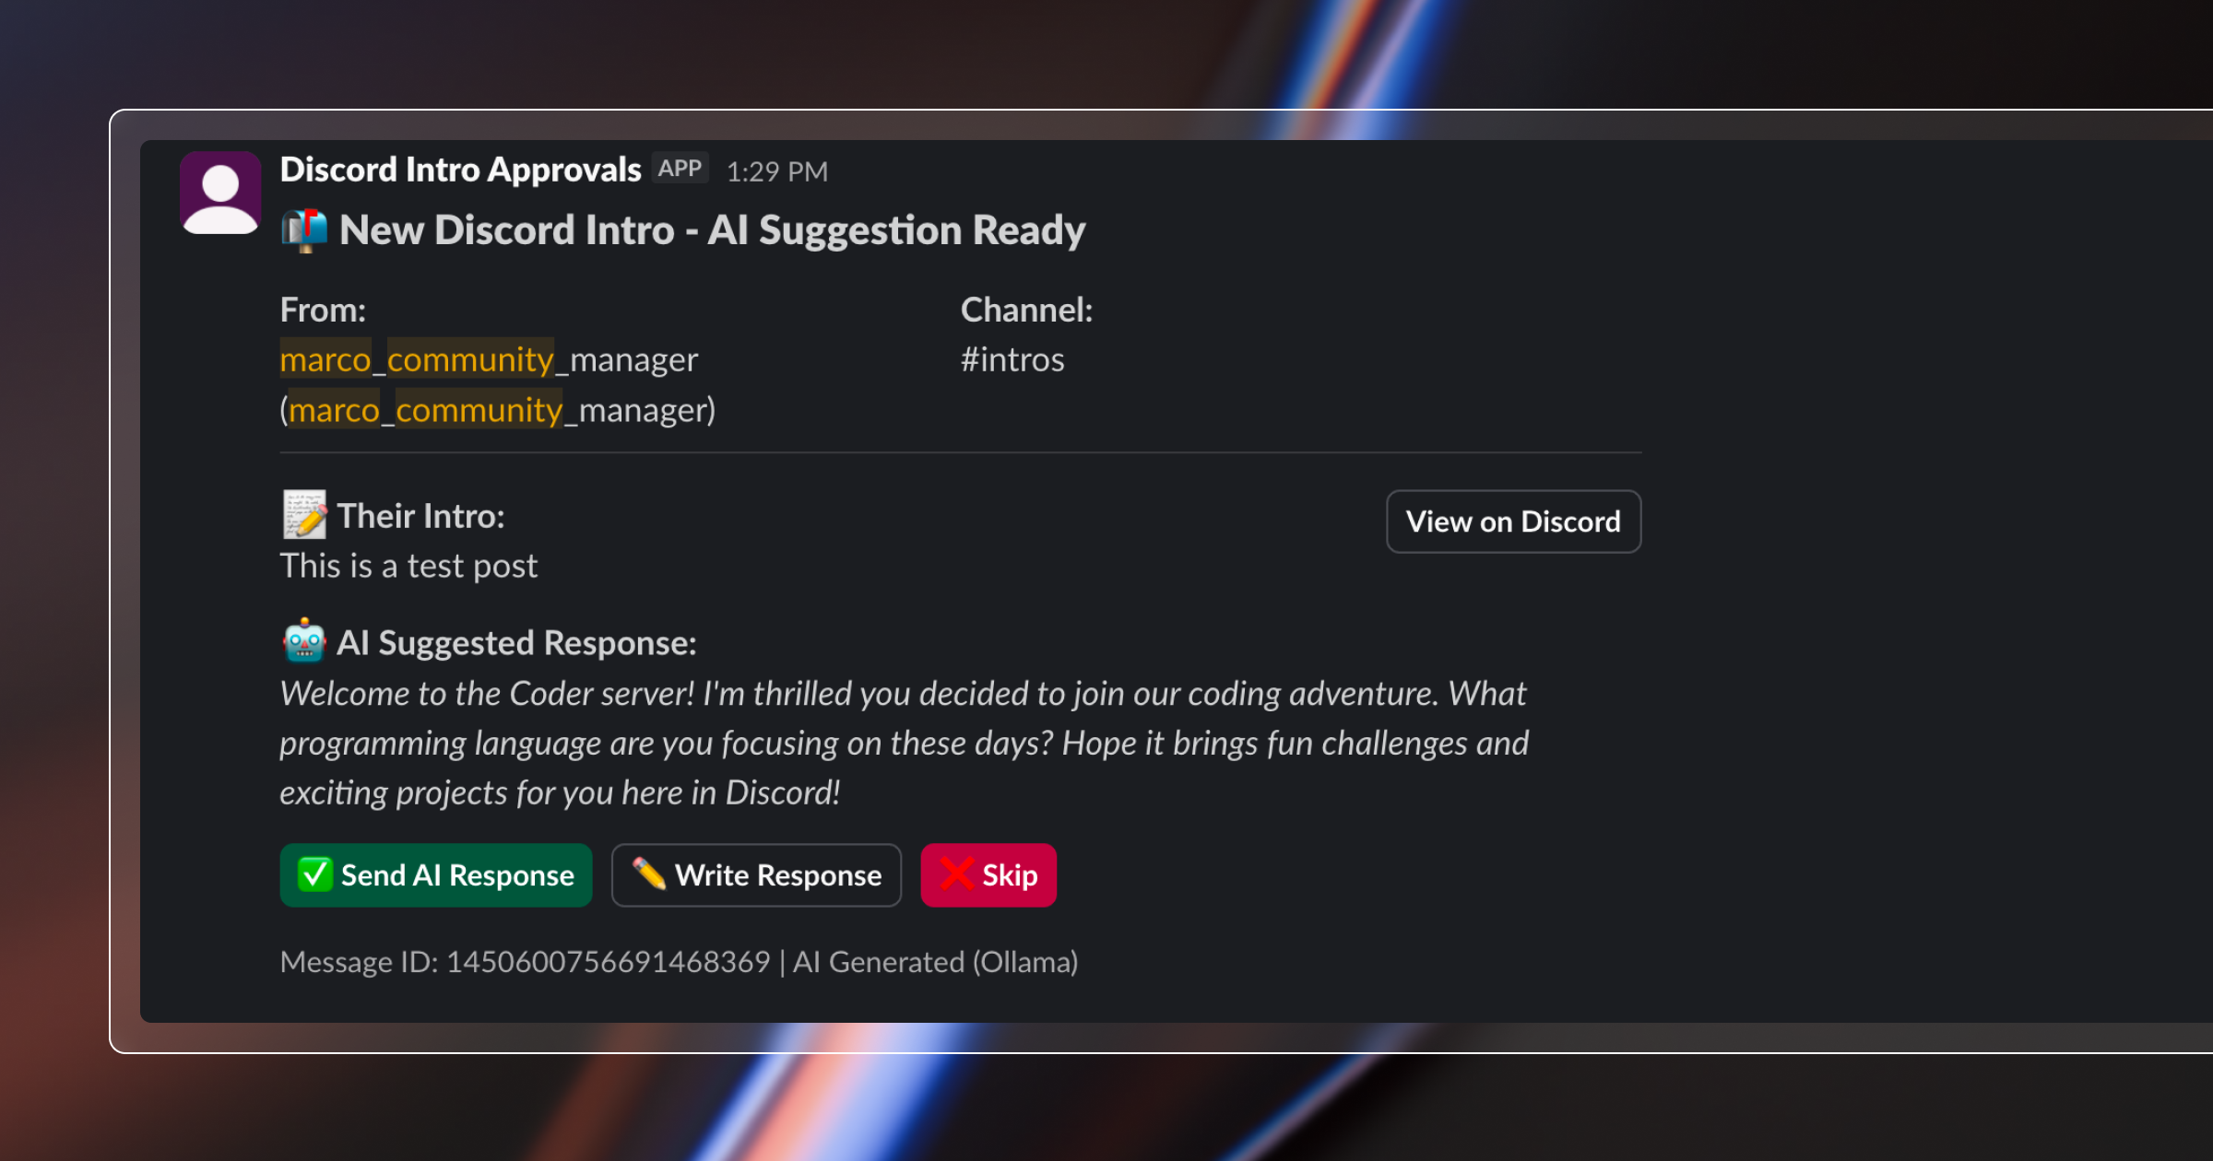The height and width of the screenshot is (1161, 2213).
Task: Click the first highlighted marco_community_manager username
Action: pos(489,359)
